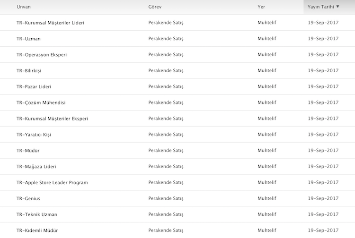Click Perakende Satış in TR-Genius row

point(166,199)
